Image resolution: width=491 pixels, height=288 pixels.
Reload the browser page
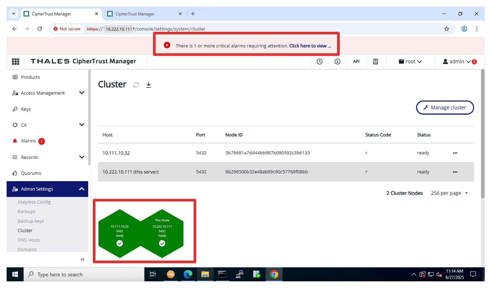click(39, 29)
